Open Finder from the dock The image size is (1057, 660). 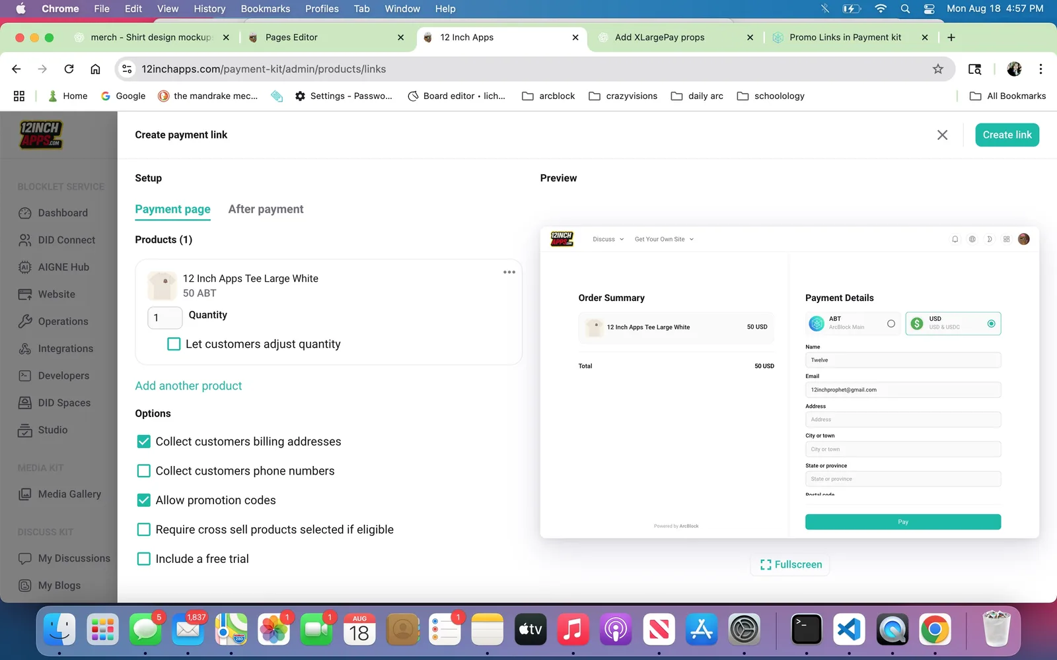click(x=59, y=629)
